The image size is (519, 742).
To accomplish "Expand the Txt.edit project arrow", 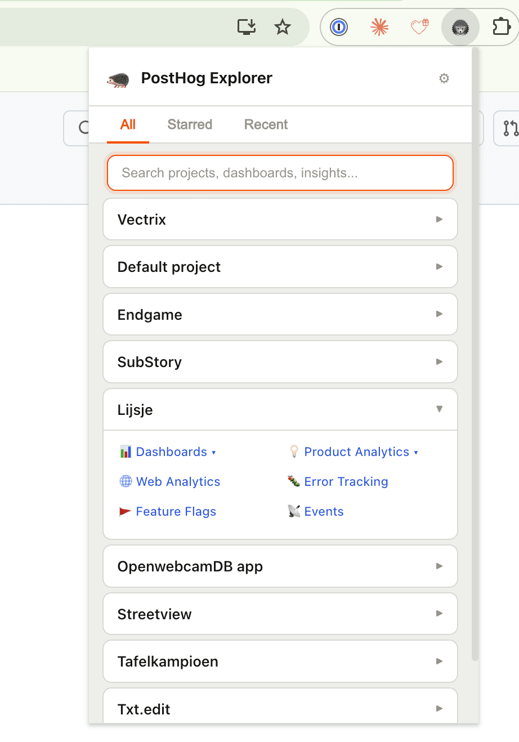I will tap(440, 708).
